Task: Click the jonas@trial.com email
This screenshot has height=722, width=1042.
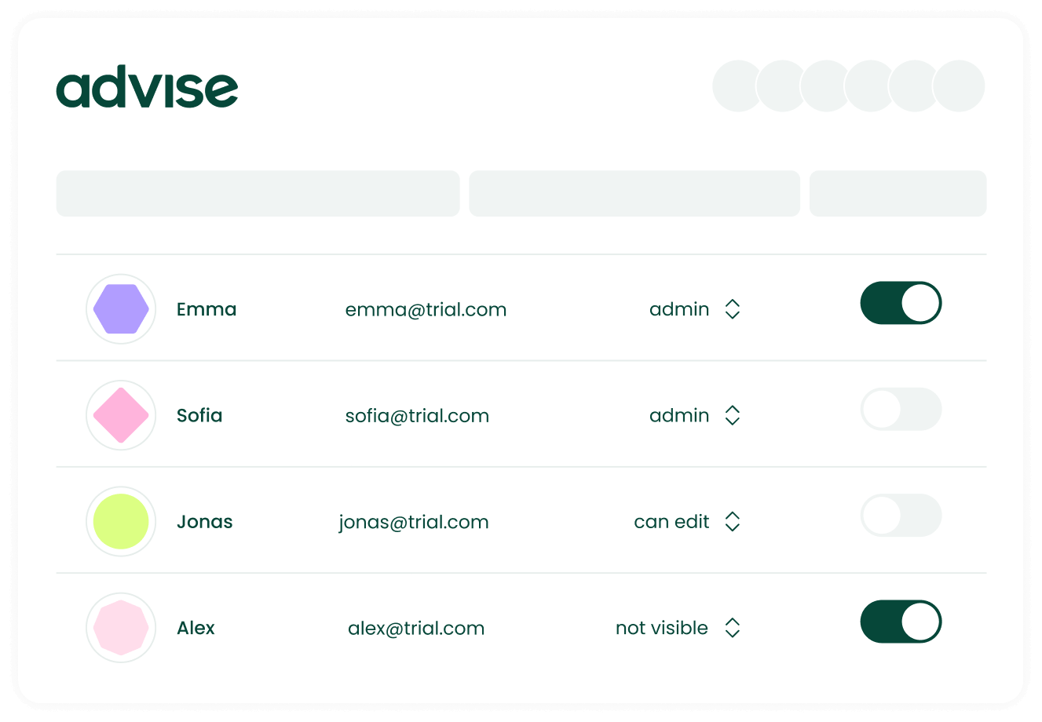Action: pos(414,522)
